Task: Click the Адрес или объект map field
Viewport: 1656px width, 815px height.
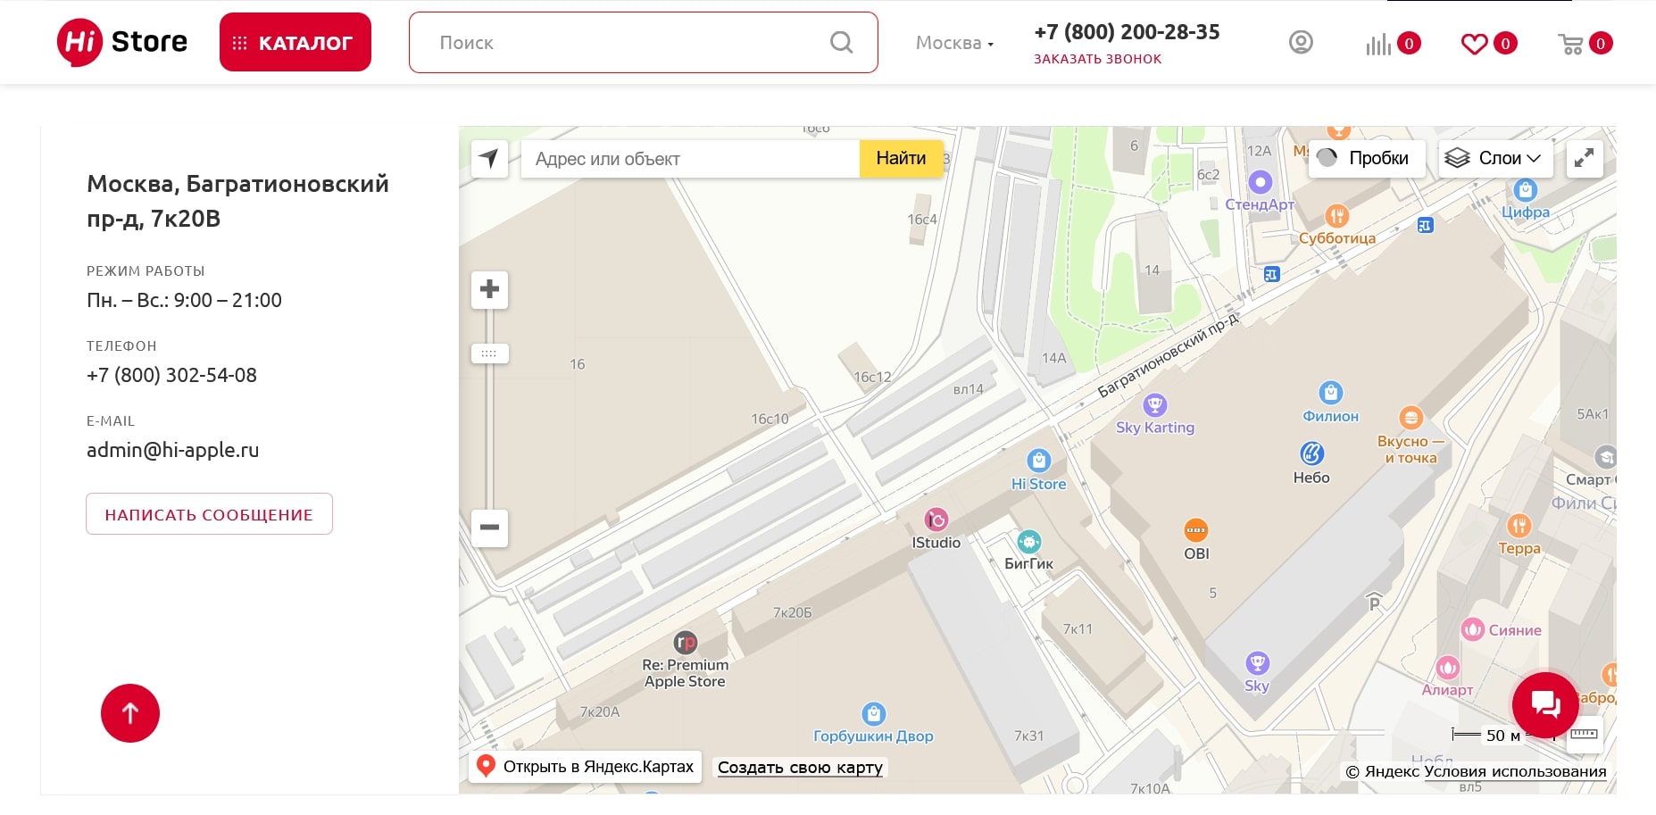Action: pyautogui.click(x=689, y=159)
